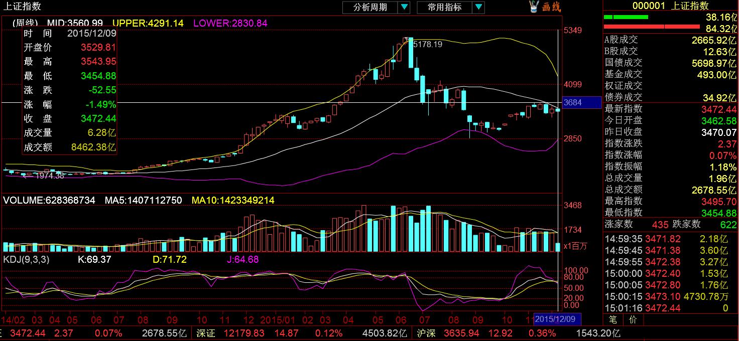Switch to the 价 tab
The height and width of the screenshot is (341, 739).
(x=632, y=319)
